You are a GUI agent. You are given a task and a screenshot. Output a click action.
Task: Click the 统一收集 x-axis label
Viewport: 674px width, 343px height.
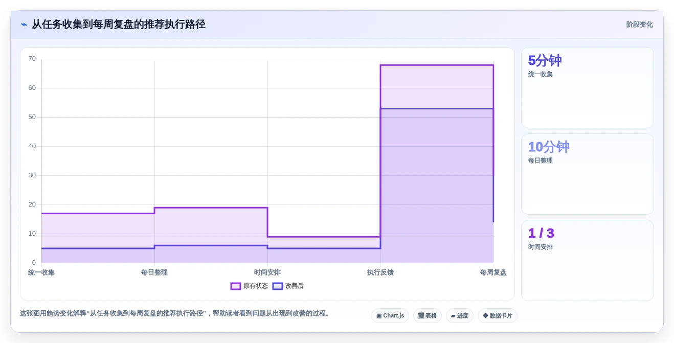[x=41, y=272]
